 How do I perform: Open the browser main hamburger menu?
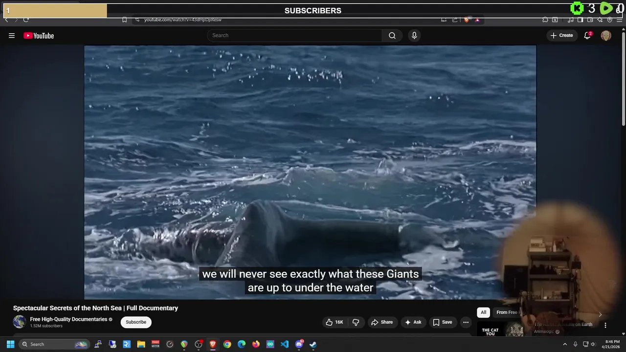[620, 20]
